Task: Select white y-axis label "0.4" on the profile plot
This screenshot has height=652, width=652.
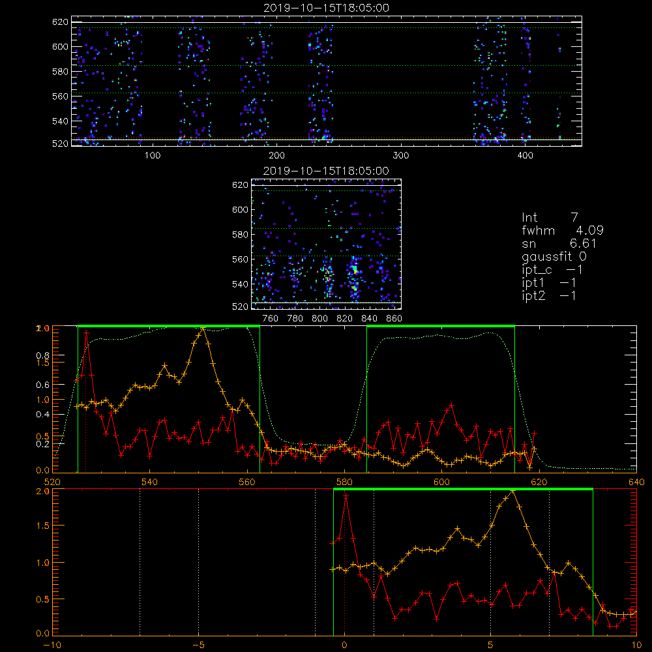Action: point(43,415)
